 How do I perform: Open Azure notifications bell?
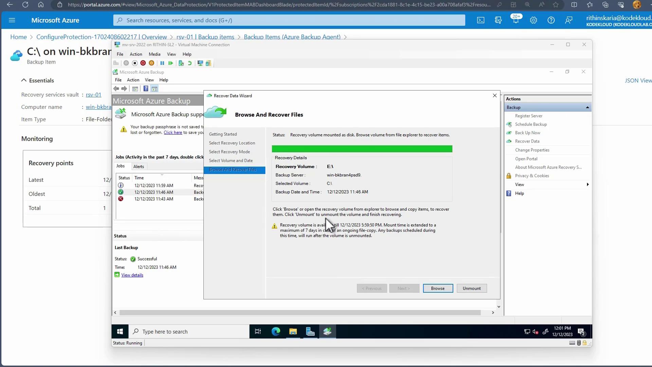tap(515, 20)
